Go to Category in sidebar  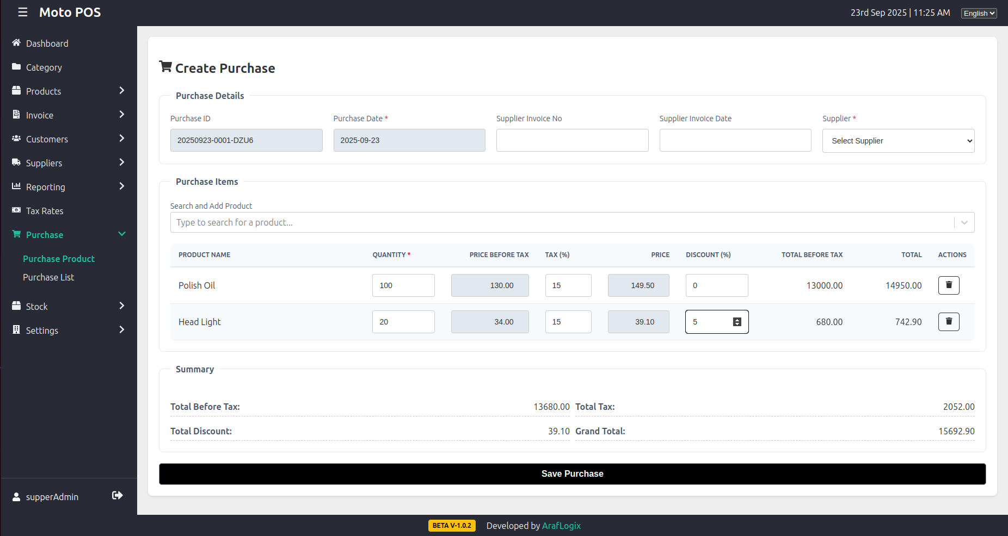pyautogui.click(x=44, y=67)
